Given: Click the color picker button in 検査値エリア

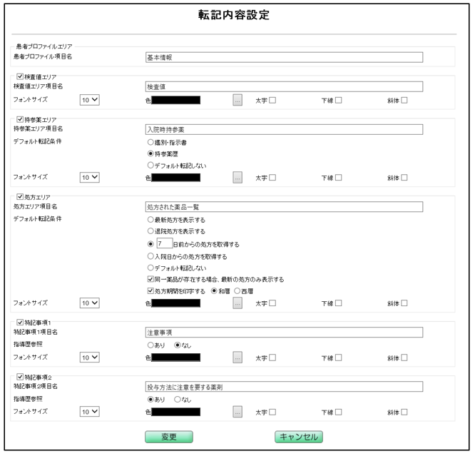Looking at the screenshot, I should [239, 100].
